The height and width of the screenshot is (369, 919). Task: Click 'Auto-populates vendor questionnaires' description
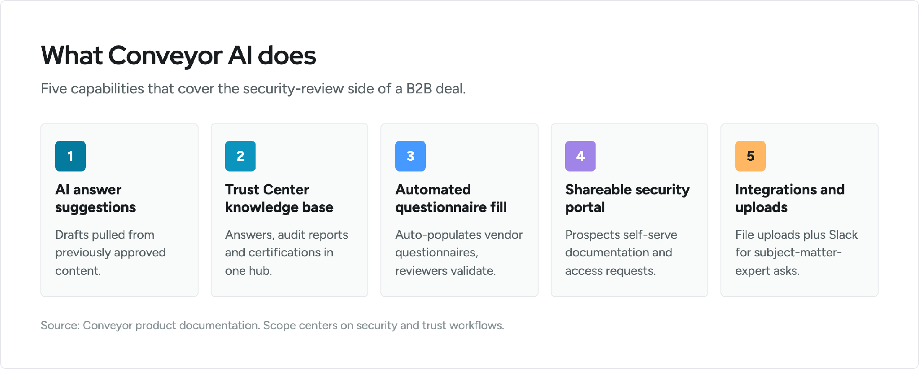(459, 253)
